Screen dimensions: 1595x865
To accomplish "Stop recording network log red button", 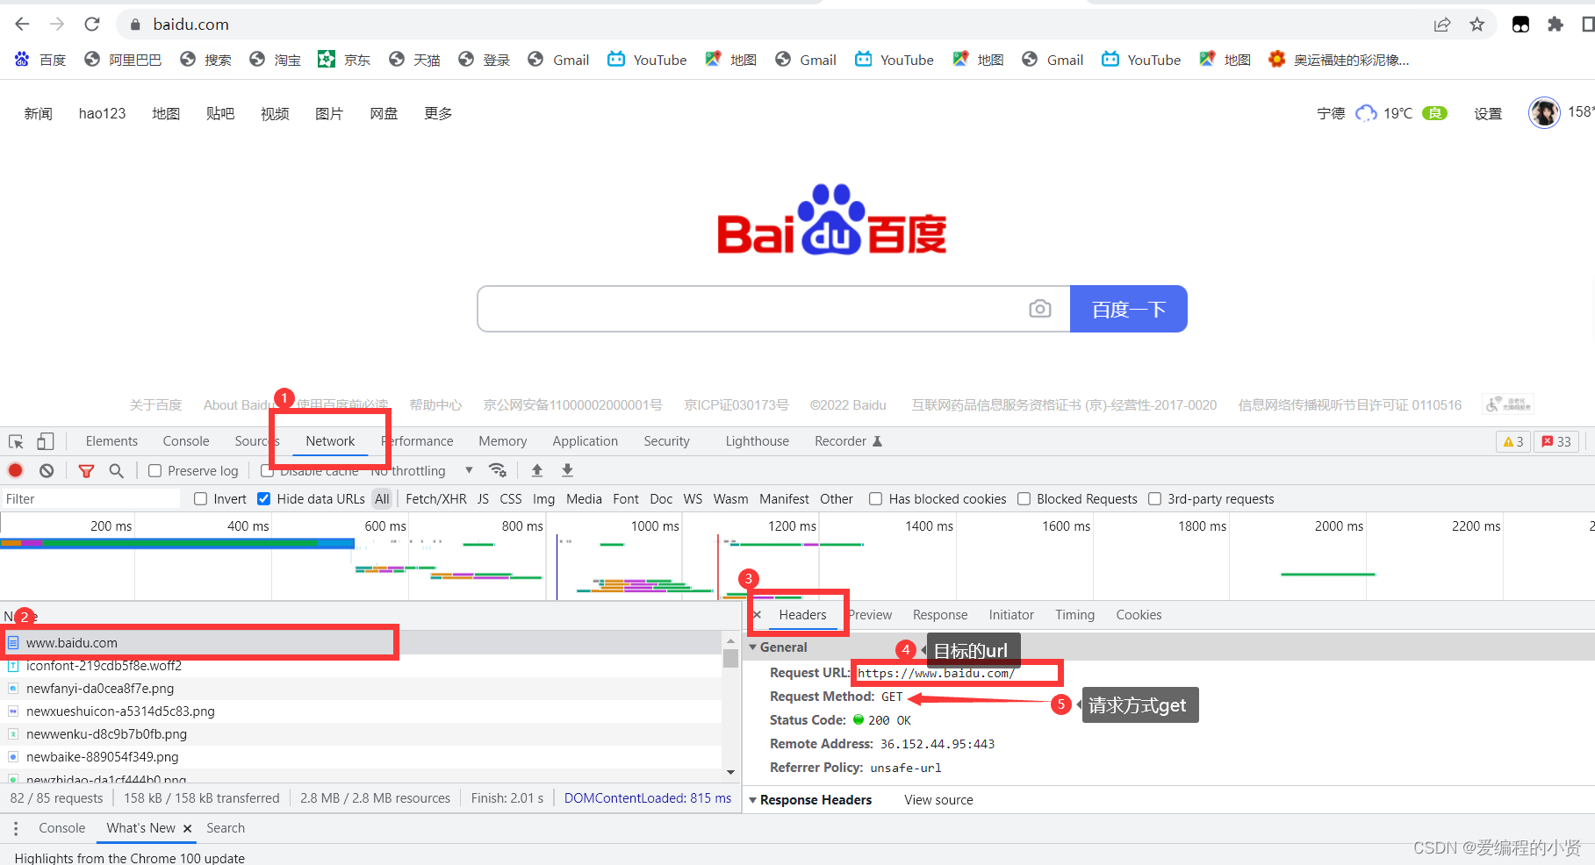I will (x=16, y=471).
